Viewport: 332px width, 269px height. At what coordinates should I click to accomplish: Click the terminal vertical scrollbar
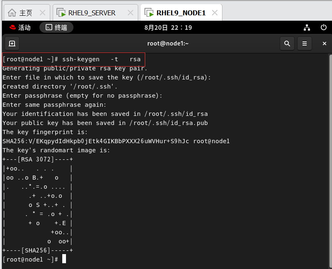coord(330,161)
